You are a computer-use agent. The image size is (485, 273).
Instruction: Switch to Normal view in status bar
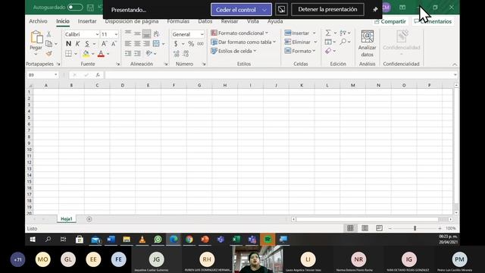350,228
